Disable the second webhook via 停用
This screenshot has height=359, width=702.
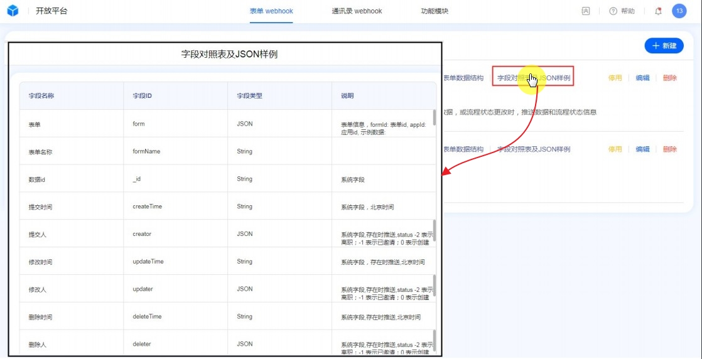[x=615, y=149]
